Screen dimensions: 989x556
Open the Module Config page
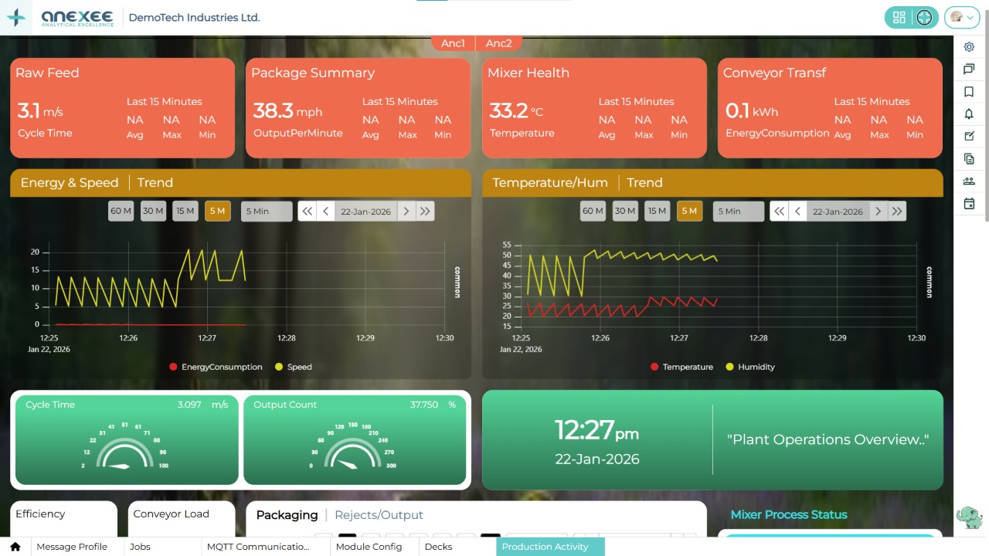point(371,546)
